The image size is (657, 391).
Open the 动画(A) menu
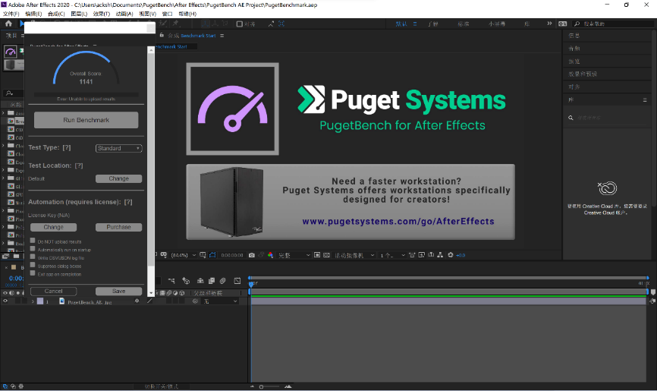124,14
